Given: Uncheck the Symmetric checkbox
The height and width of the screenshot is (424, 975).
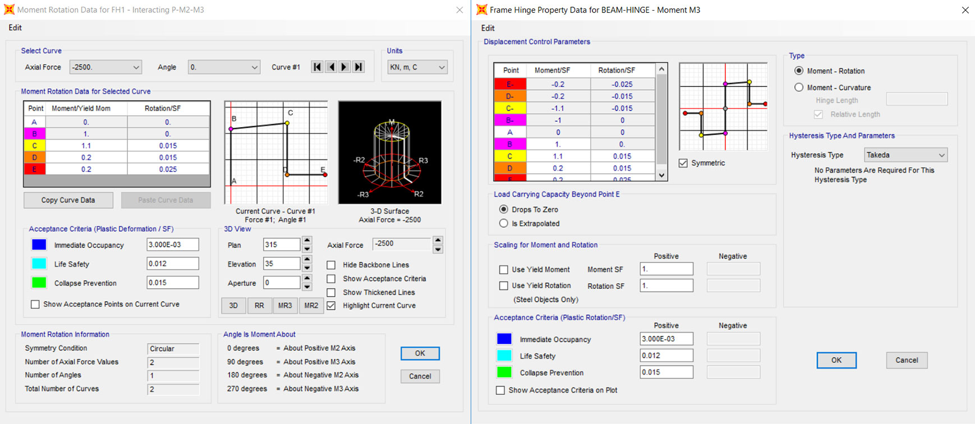Looking at the screenshot, I should pos(683,163).
